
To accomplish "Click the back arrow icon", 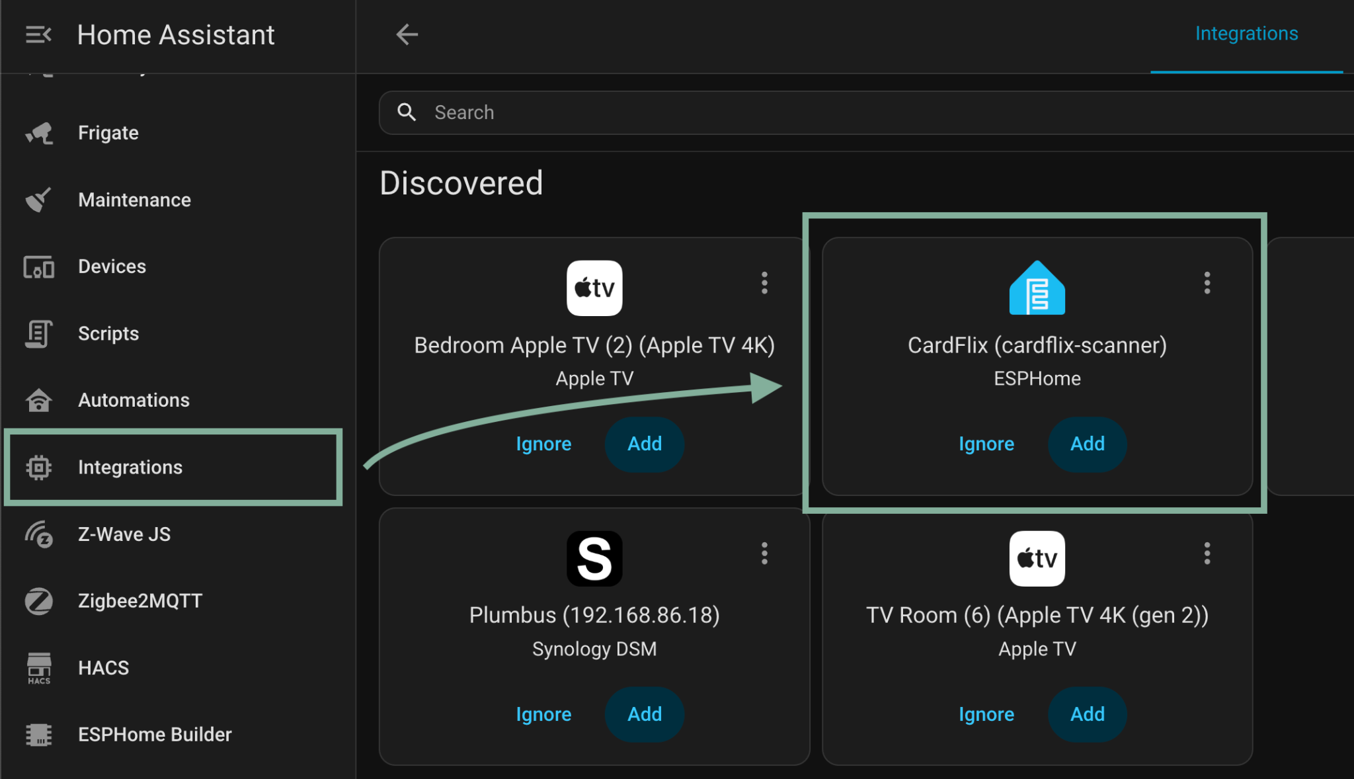I will coord(407,34).
